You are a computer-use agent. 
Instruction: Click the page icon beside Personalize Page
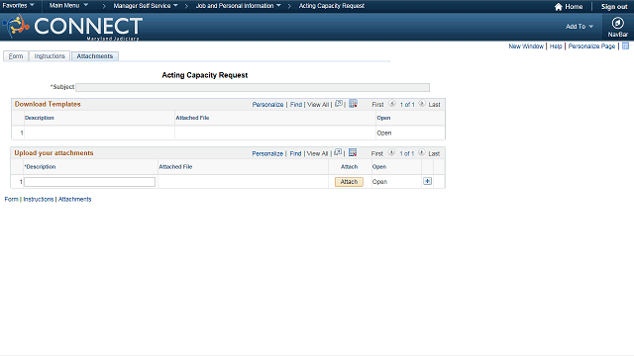(x=625, y=46)
